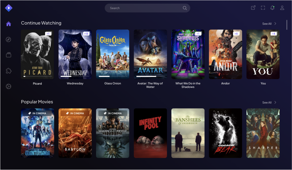This screenshot has width=292, height=170.
Task: Open What We Do in the Shadows poster
Action: pos(188,54)
